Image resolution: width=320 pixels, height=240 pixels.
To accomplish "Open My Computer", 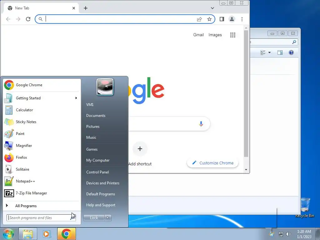I will click(x=98, y=160).
